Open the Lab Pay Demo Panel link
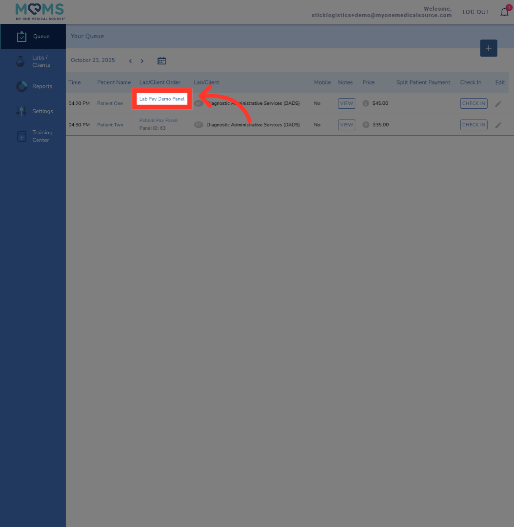This screenshot has width=514, height=527. pos(161,99)
